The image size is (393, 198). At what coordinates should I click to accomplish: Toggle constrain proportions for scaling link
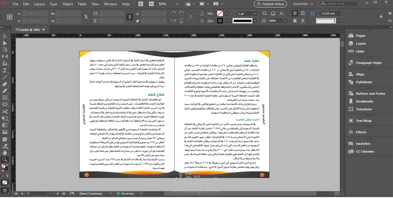pos(130,17)
